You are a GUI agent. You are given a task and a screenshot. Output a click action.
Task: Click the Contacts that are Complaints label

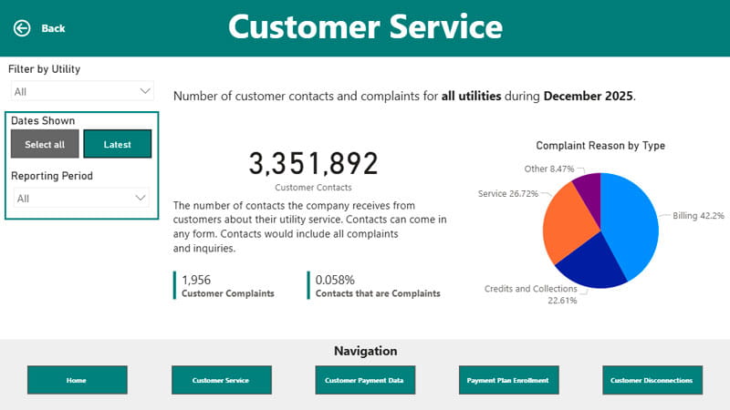(378, 293)
